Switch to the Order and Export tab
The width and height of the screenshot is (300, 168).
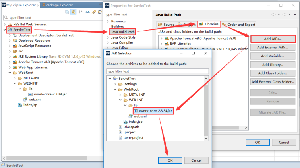click(x=238, y=25)
